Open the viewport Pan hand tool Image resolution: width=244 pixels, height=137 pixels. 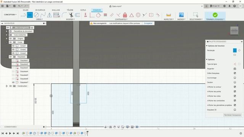coord(114,127)
